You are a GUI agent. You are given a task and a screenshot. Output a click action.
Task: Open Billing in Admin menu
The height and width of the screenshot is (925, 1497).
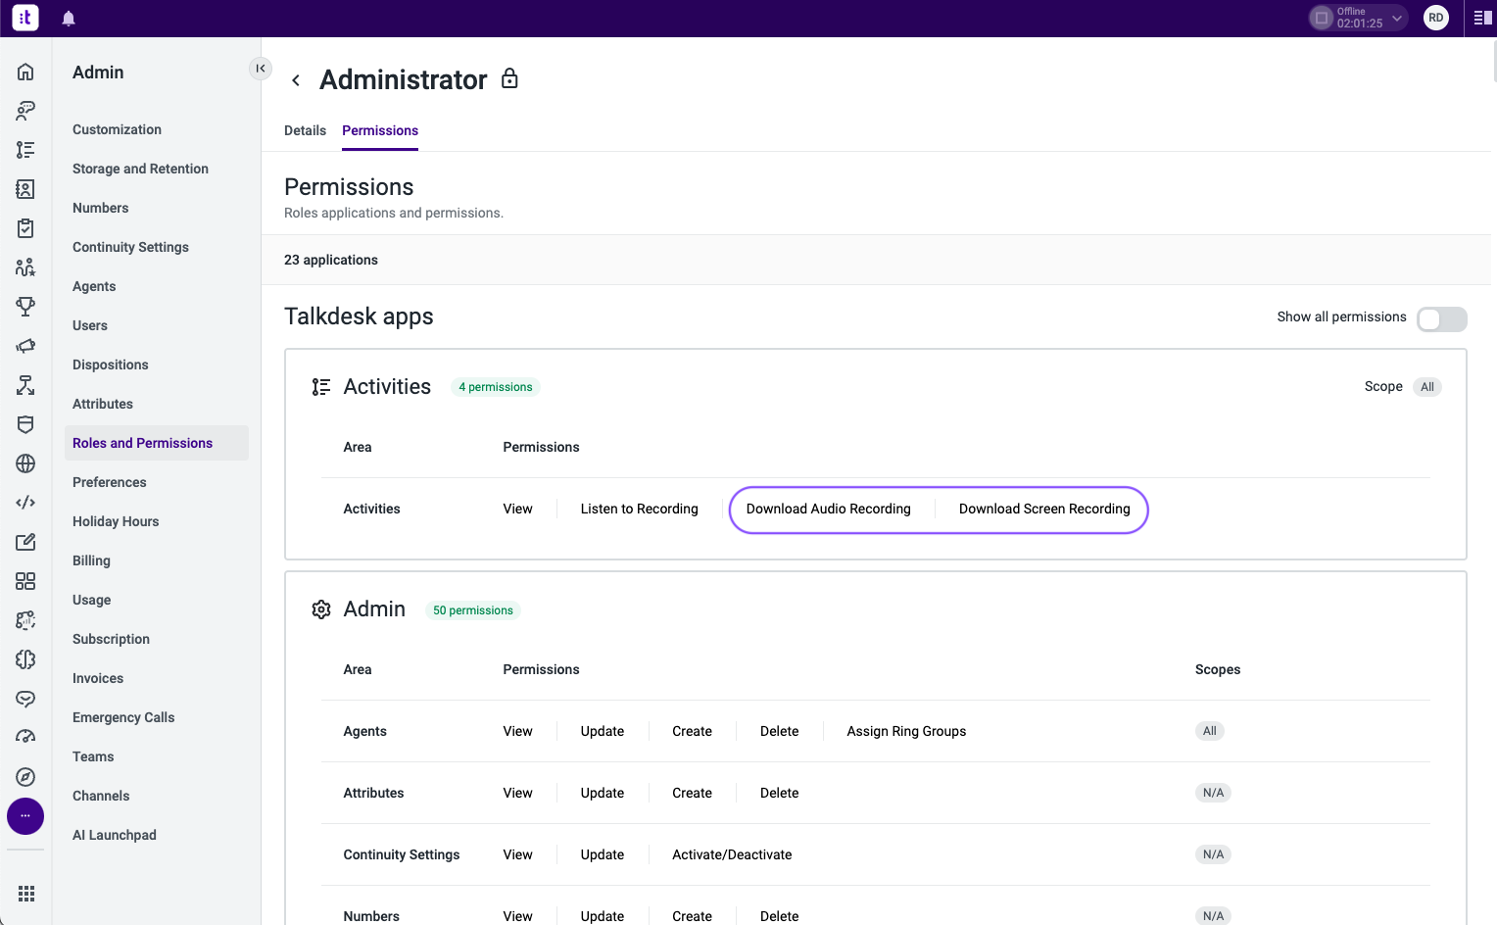[91, 560]
